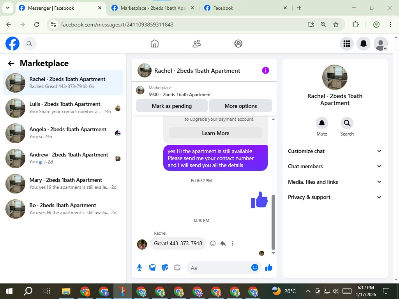Expand the Customize chat section
This screenshot has width=399, height=299.
(x=335, y=151)
